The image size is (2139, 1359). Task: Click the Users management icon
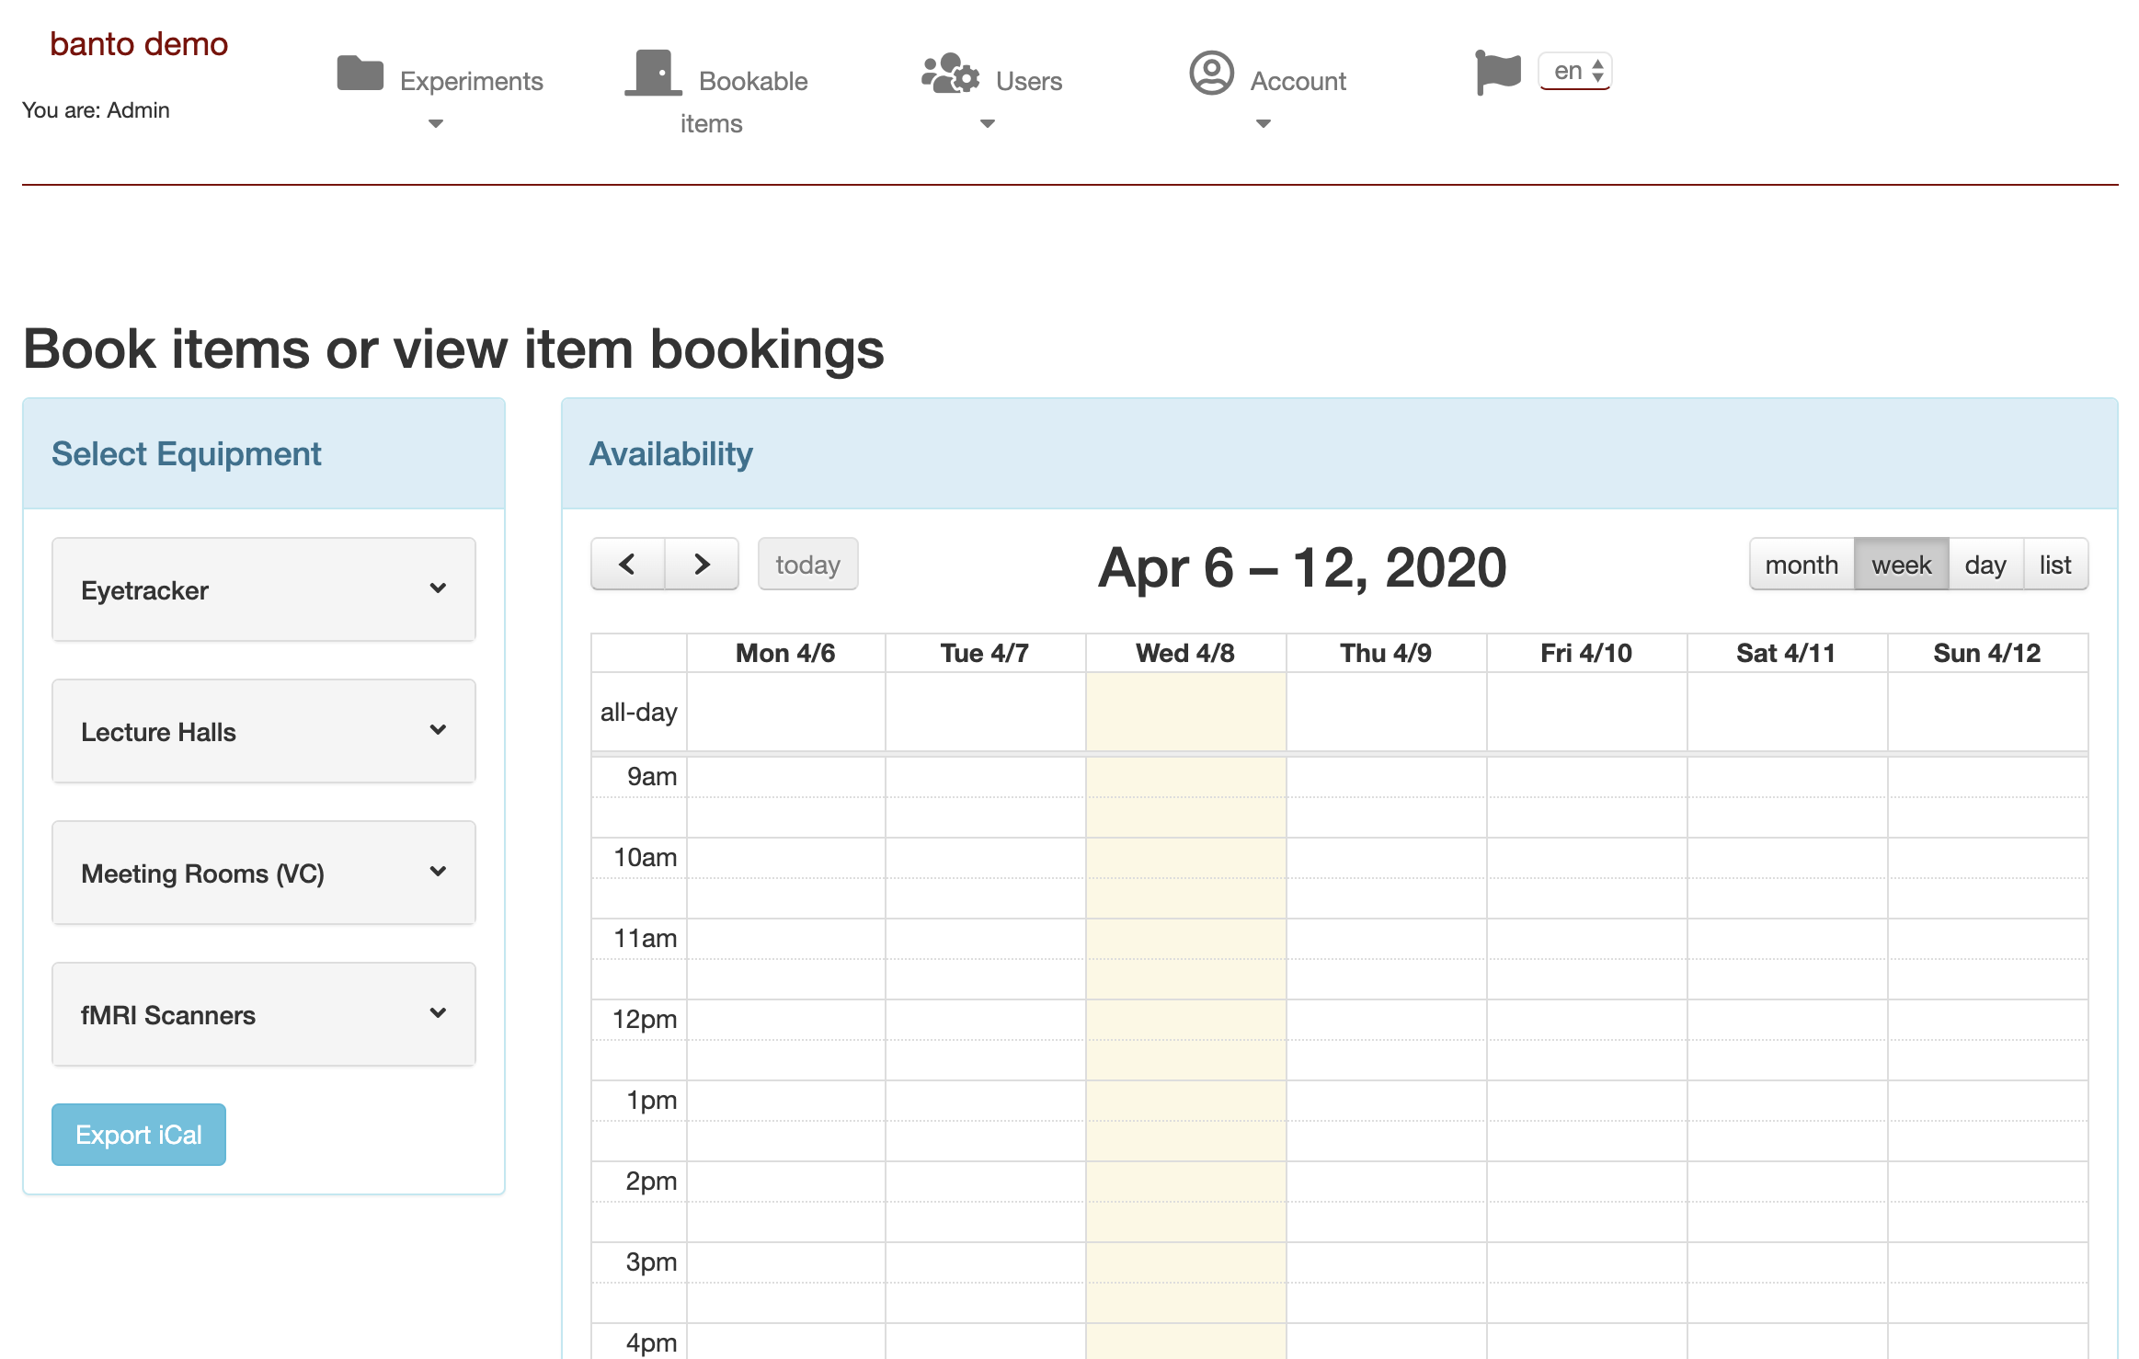949,75
